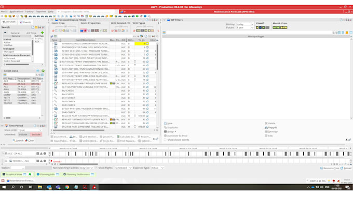Open the Expected Type dropdown
Image resolution: width=353 pixels, height=198 pixels.
point(157,167)
